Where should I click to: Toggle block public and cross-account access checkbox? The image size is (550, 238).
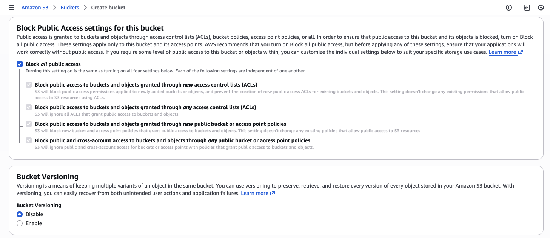point(29,140)
